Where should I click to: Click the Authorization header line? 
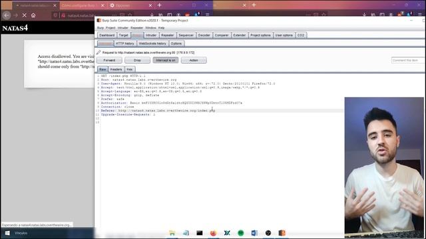pyautogui.click(x=172, y=103)
